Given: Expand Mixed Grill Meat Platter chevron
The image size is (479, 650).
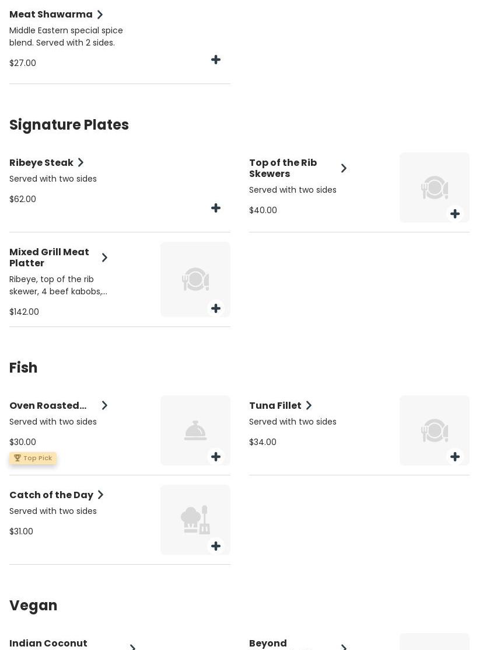Looking at the screenshot, I should pyautogui.click(x=104, y=258).
